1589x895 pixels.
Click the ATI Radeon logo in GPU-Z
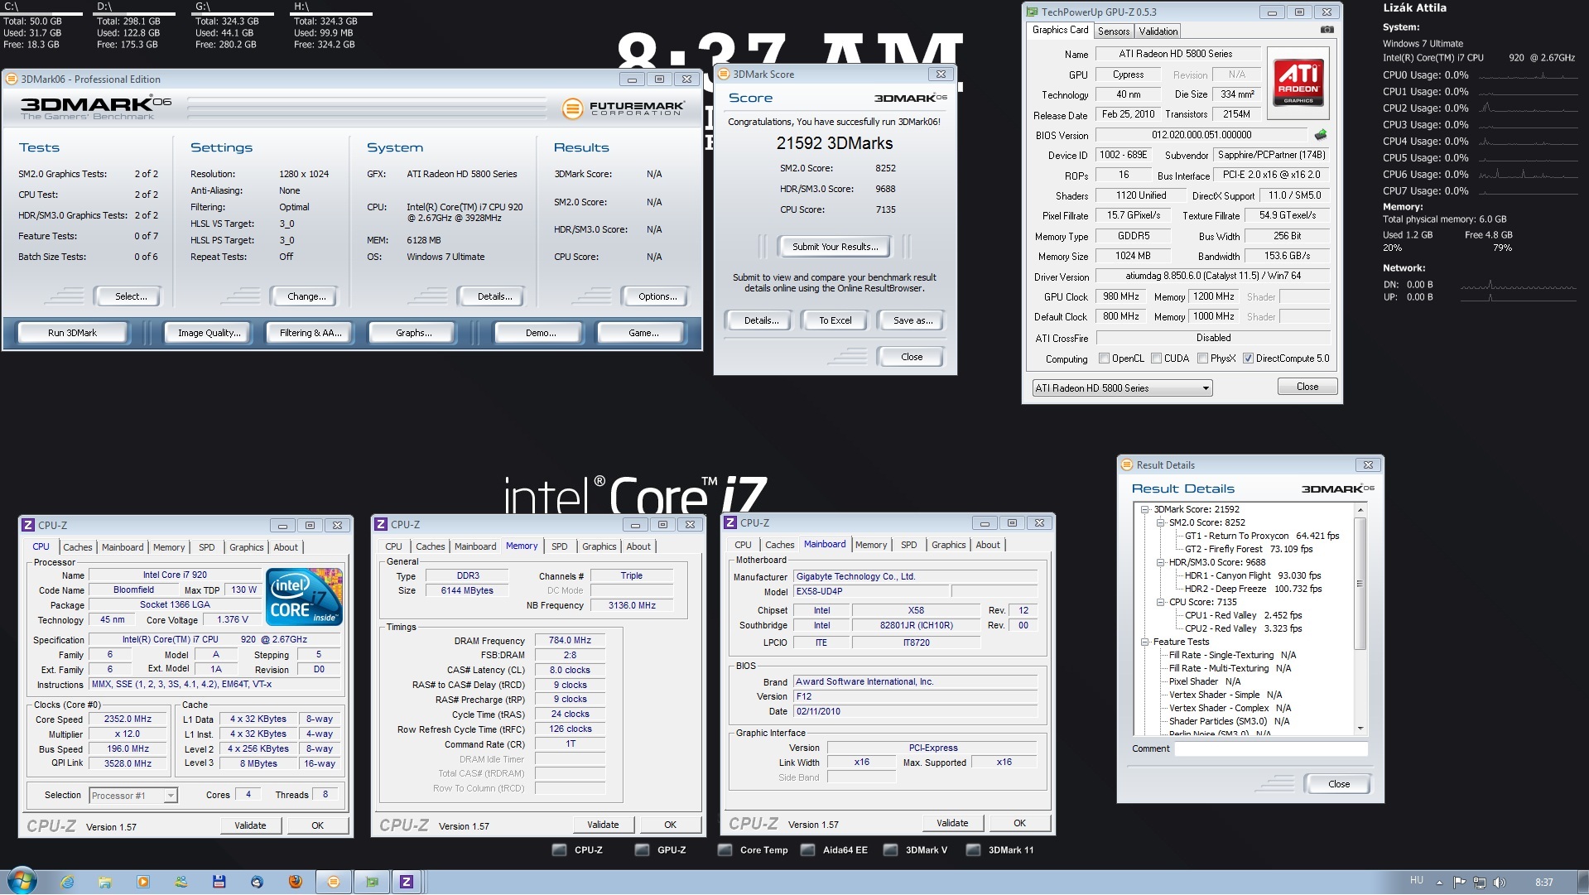(x=1298, y=83)
